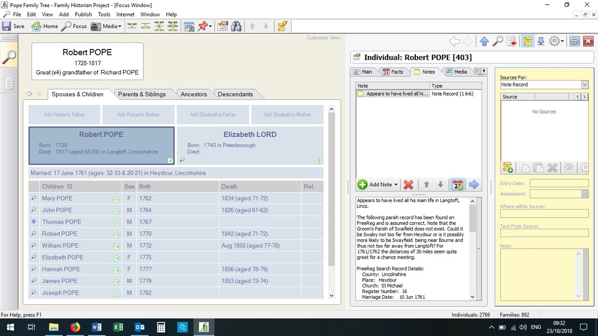598x336 pixels.
Task: Toggle the blue pin float button
Action: [541, 42]
